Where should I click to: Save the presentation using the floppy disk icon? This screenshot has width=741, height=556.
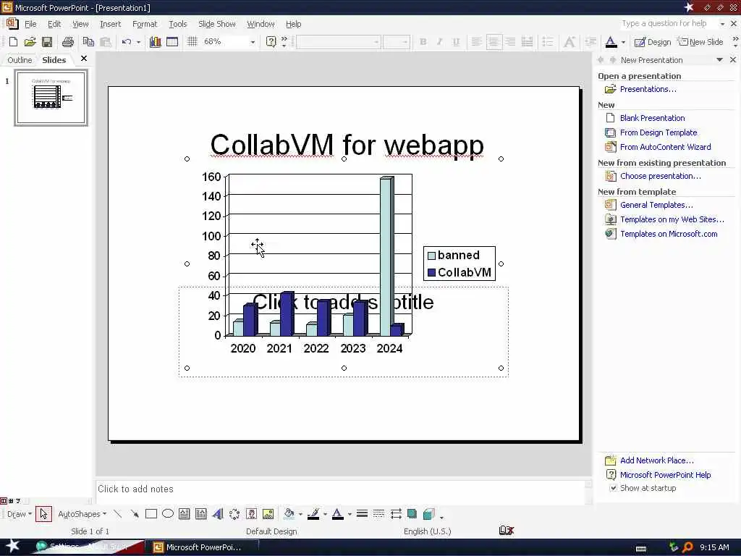click(x=47, y=42)
